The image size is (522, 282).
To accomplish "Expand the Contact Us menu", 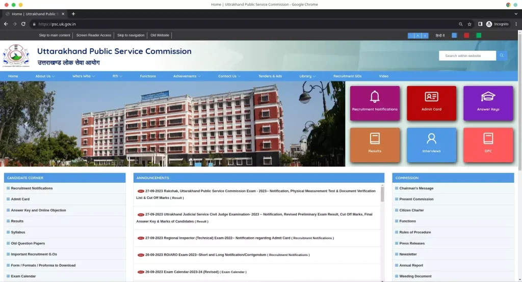I will click(x=229, y=76).
